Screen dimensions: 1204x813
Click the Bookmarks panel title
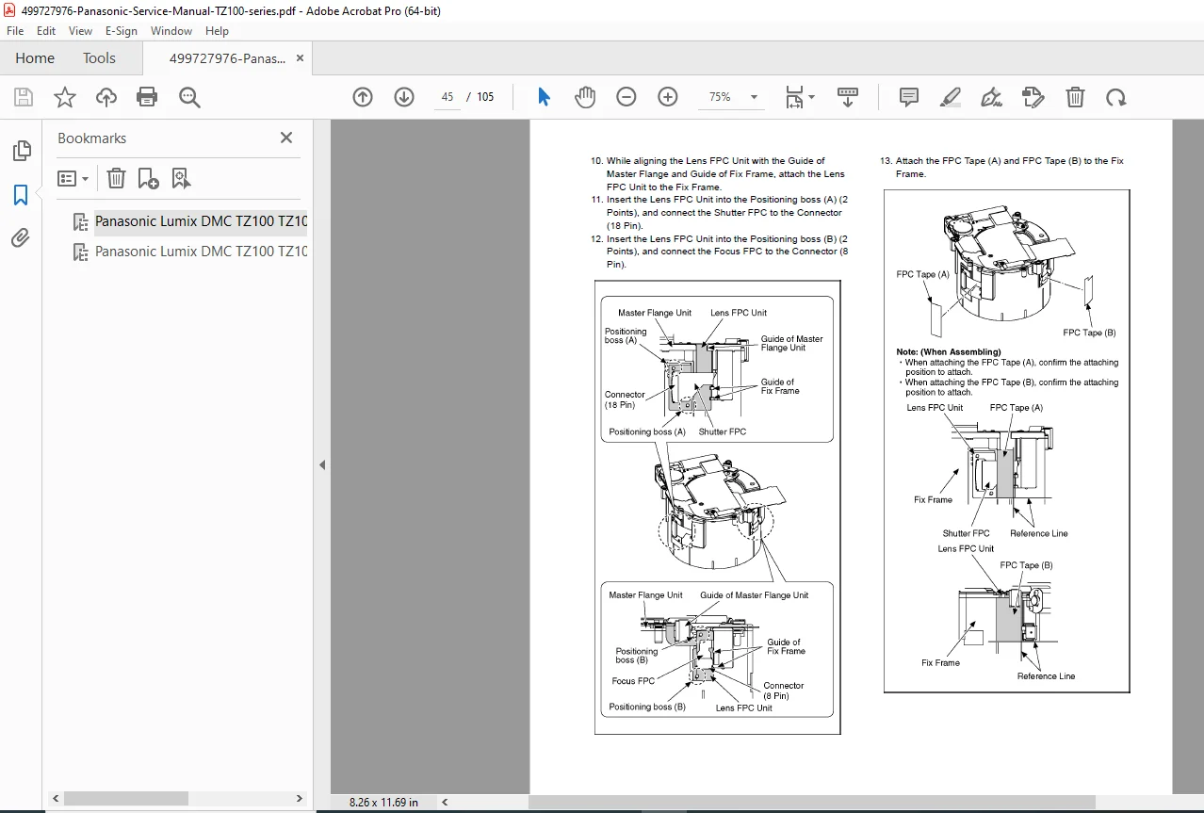(91, 138)
